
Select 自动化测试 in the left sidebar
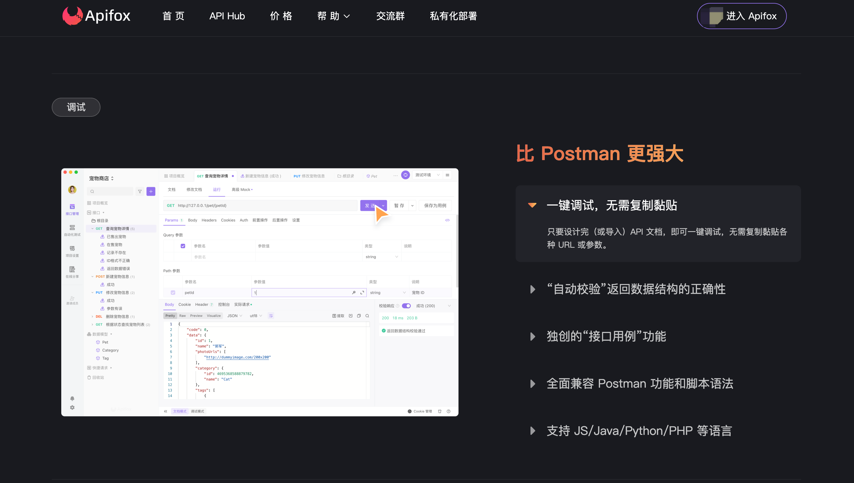(x=72, y=231)
